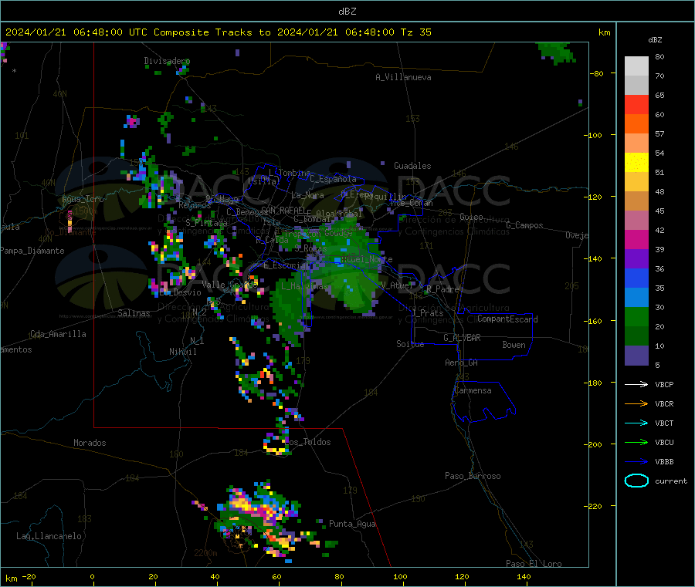Click the Paso_Barroso map label

pos(473,476)
